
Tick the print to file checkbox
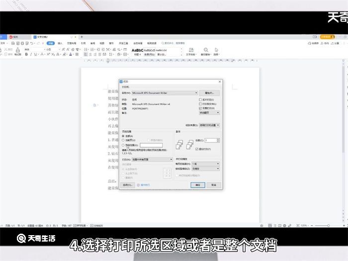point(200,104)
